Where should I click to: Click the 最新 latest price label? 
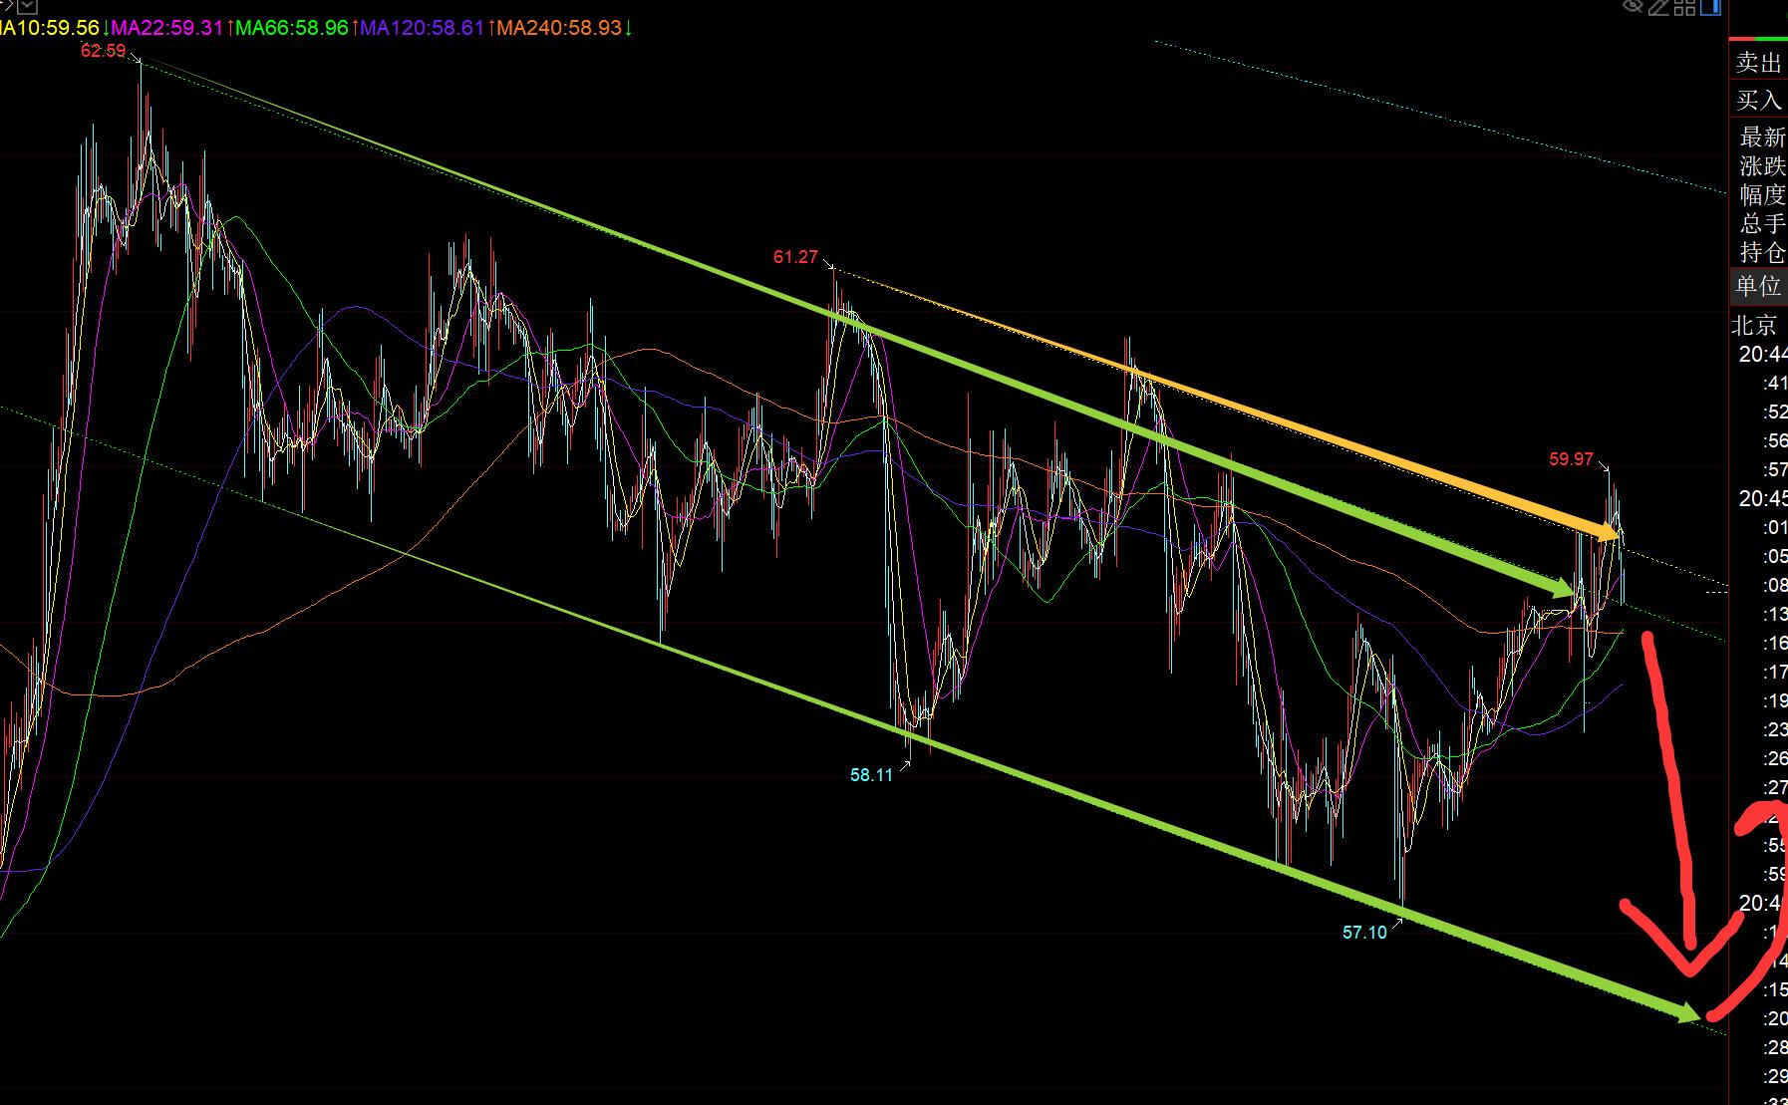click(1762, 137)
